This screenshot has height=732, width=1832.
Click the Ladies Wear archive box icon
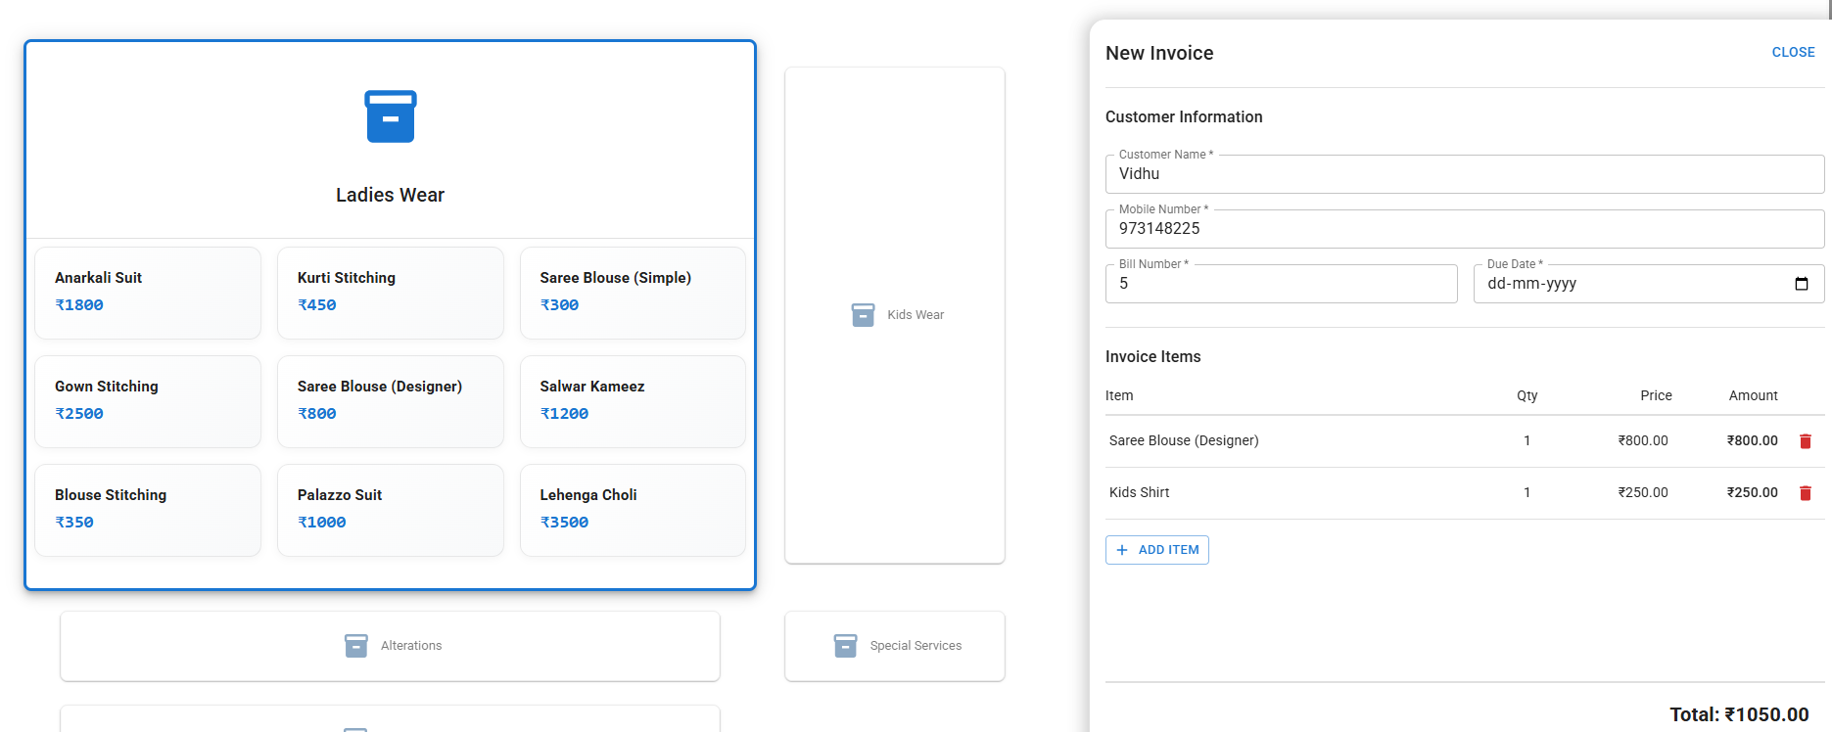point(391,116)
